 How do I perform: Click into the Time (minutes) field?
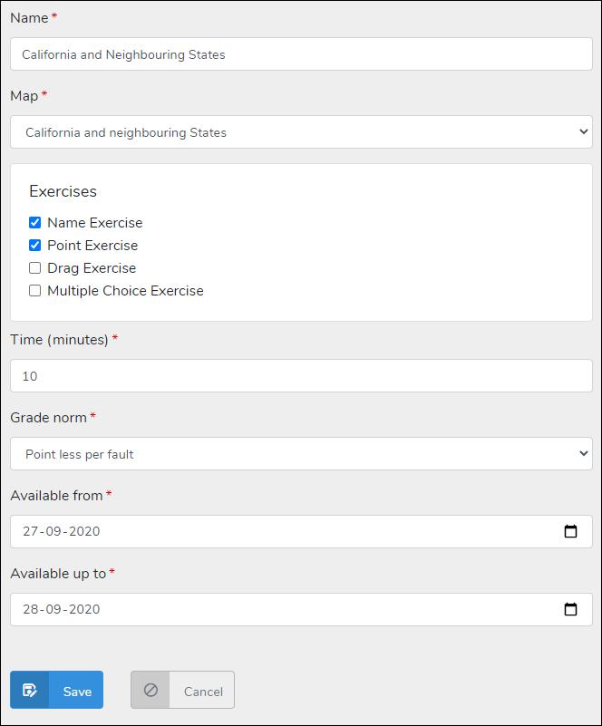pyautogui.click(x=301, y=376)
